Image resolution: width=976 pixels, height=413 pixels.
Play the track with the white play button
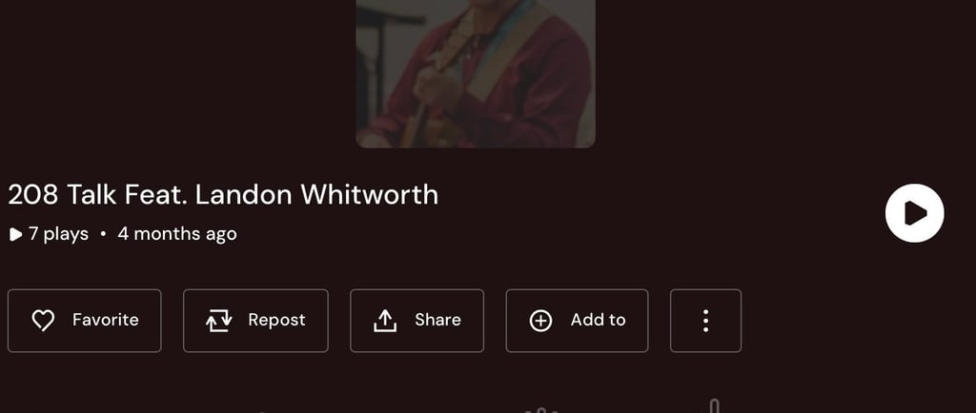click(x=914, y=213)
